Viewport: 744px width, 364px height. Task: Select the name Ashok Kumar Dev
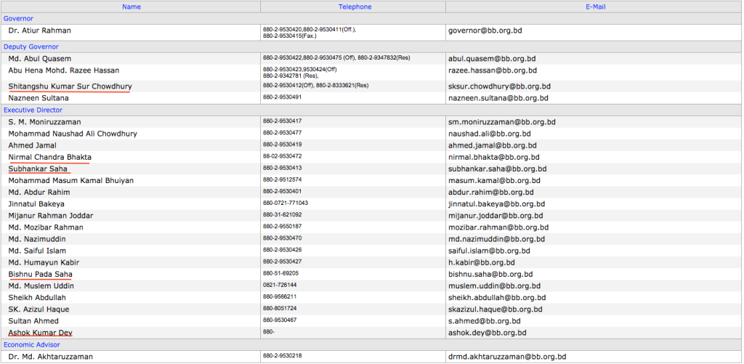[40, 333]
